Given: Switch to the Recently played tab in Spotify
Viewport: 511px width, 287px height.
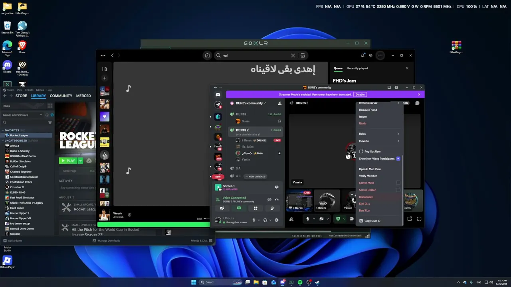Looking at the screenshot, I should [358, 68].
